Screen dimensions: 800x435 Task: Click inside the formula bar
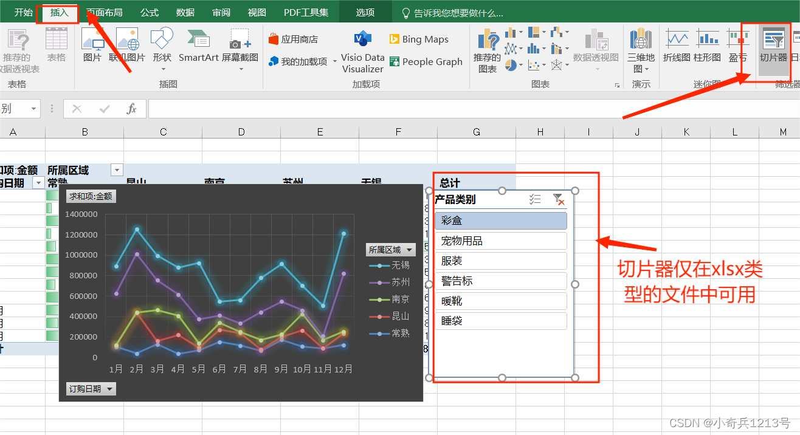[474, 109]
